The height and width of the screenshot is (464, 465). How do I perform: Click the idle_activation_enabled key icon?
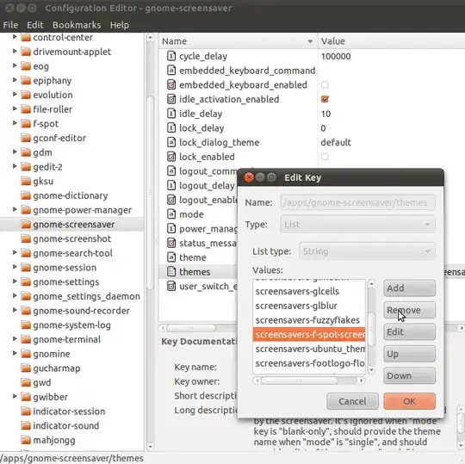pyautogui.click(x=171, y=99)
